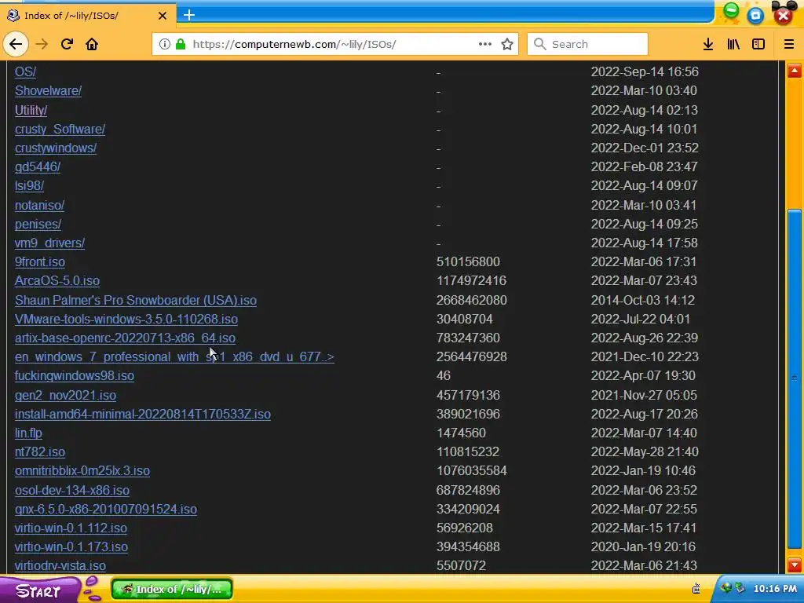The width and height of the screenshot is (804, 603).
Task: Show site information via the info icon
Action: [x=165, y=44]
